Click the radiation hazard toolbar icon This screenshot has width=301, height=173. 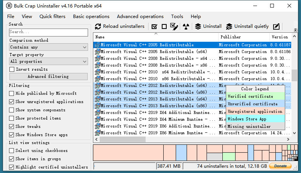point(186,26)
